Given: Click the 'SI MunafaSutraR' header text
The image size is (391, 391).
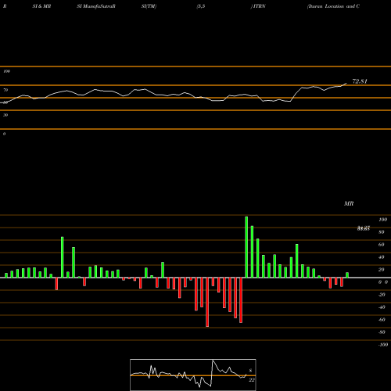Looking at the screenshot, I should tap(96, 6).
